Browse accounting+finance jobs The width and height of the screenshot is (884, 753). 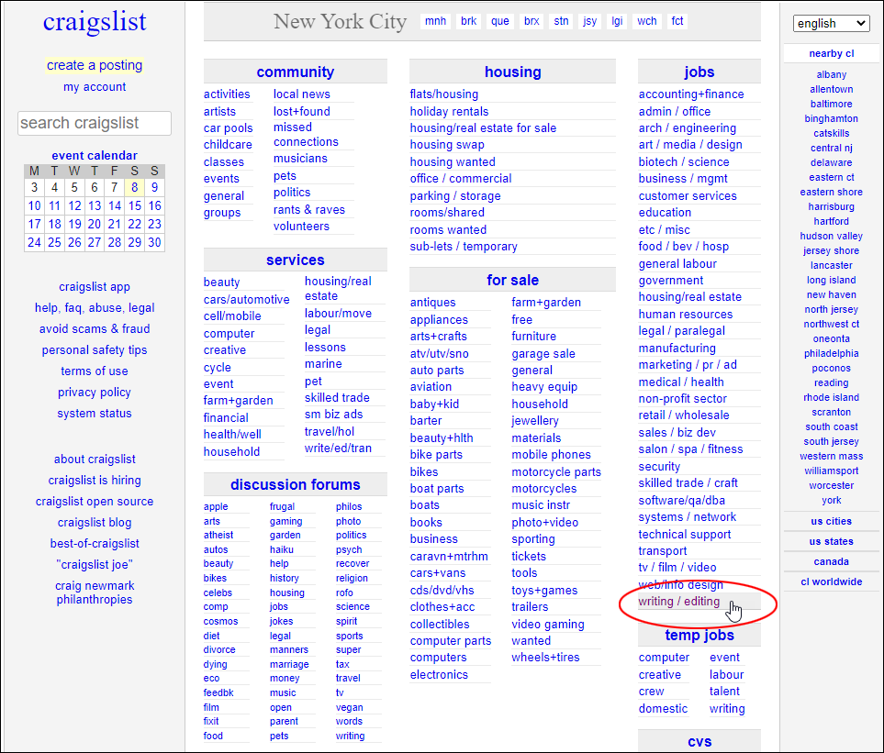tap(691, 94)
